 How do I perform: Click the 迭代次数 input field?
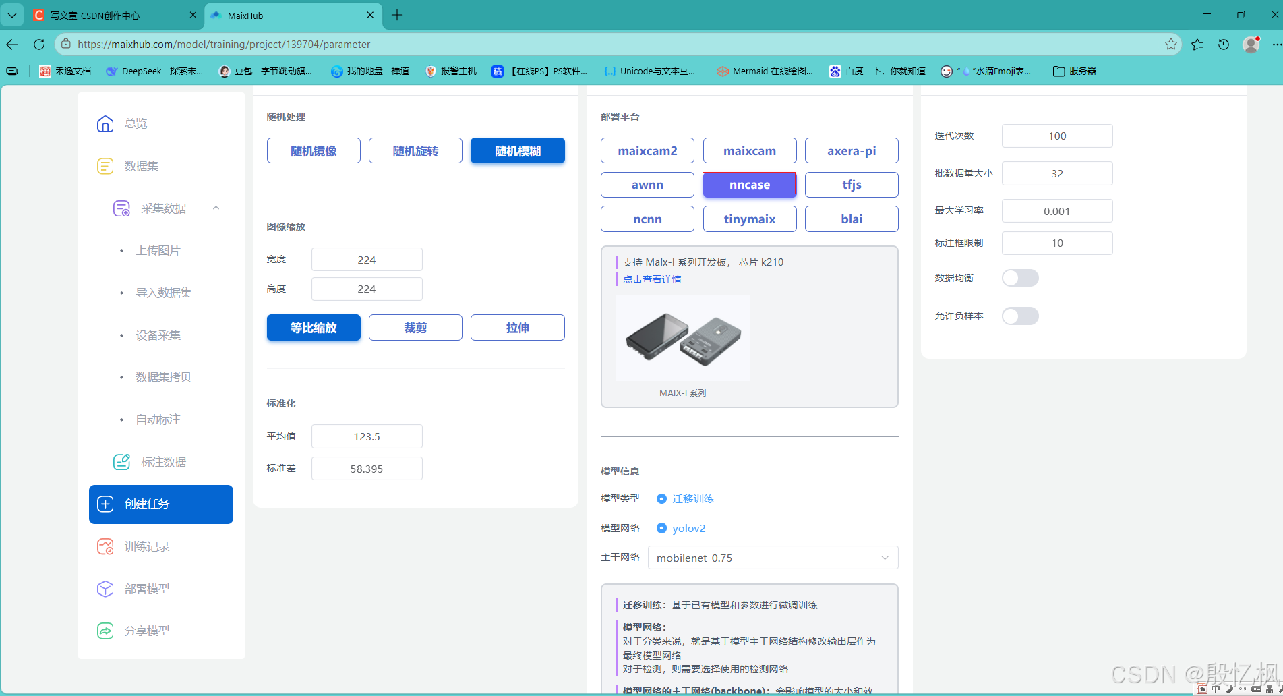click(x=1057, y=136)
